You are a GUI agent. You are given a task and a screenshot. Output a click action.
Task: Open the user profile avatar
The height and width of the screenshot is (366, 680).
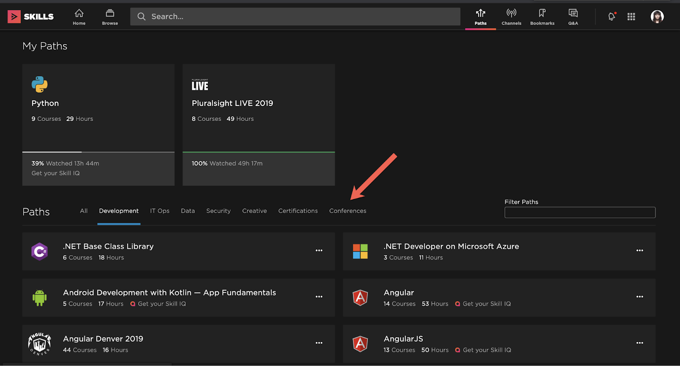click(657, 17)
